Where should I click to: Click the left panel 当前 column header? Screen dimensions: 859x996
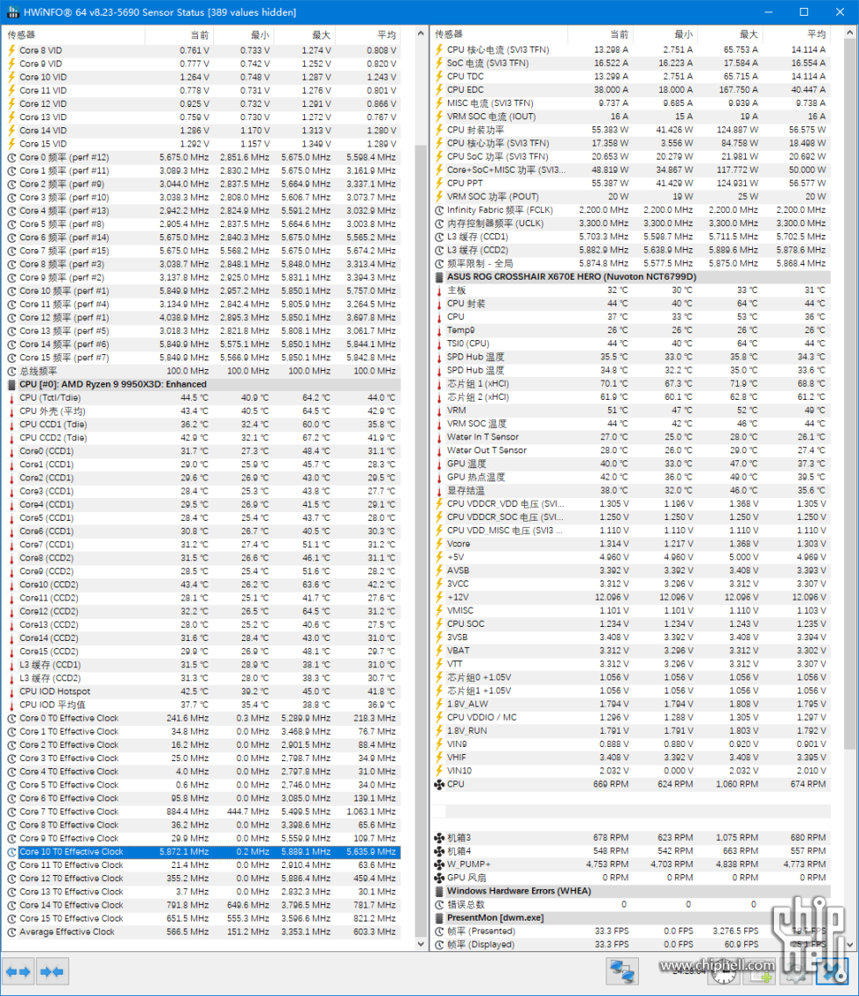(x=179, y=35)
